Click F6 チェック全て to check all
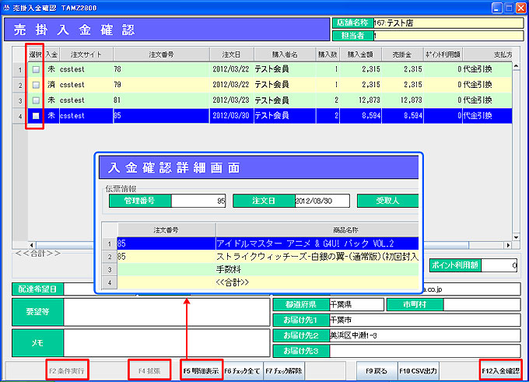529x382 pixels. pyautogui.click(x=243, y=371)
